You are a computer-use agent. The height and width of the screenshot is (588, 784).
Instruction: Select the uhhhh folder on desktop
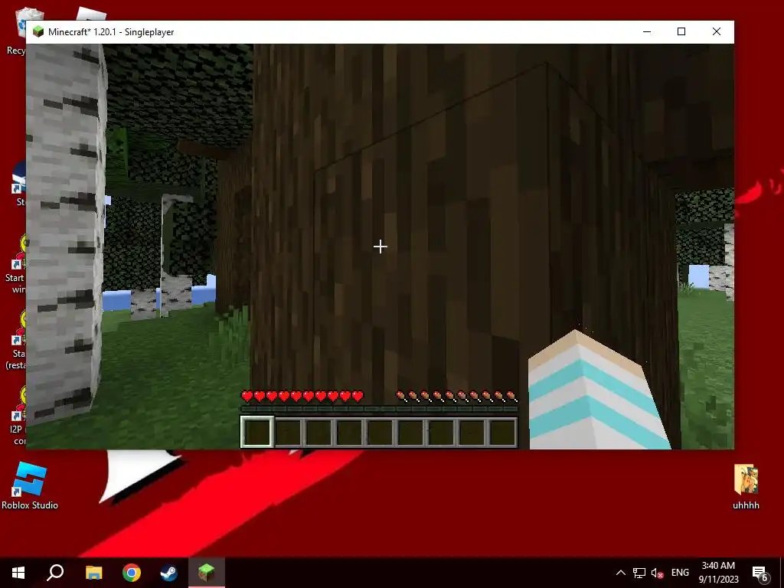pyautogui.click(x=746, y=487)
